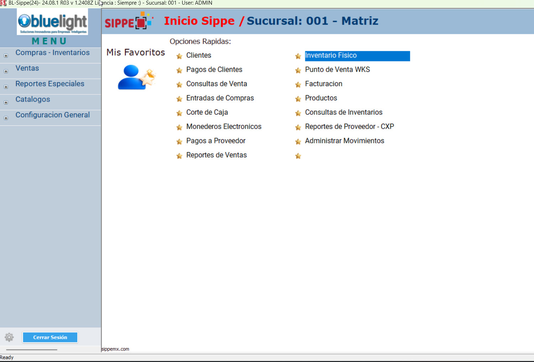Viewport: 534px width, 362px height.
Task: Click the star icon beside Punto de Venta WKS
Action: point(298,70)
